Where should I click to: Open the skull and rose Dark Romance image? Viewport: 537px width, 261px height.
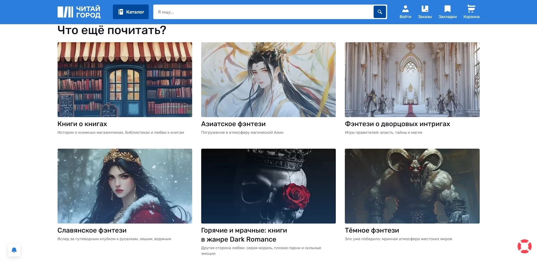click(x=268, y=186)
